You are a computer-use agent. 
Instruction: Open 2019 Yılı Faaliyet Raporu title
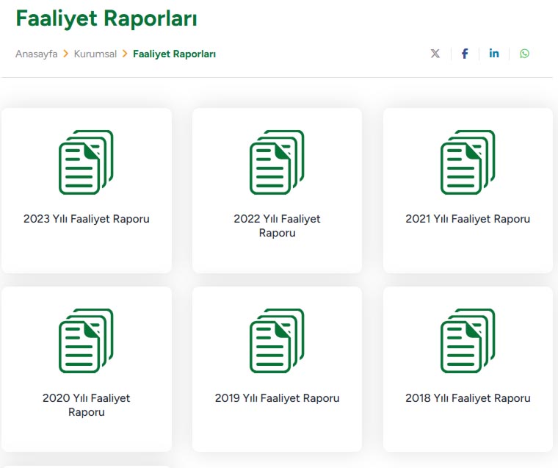tap(277, 398)
